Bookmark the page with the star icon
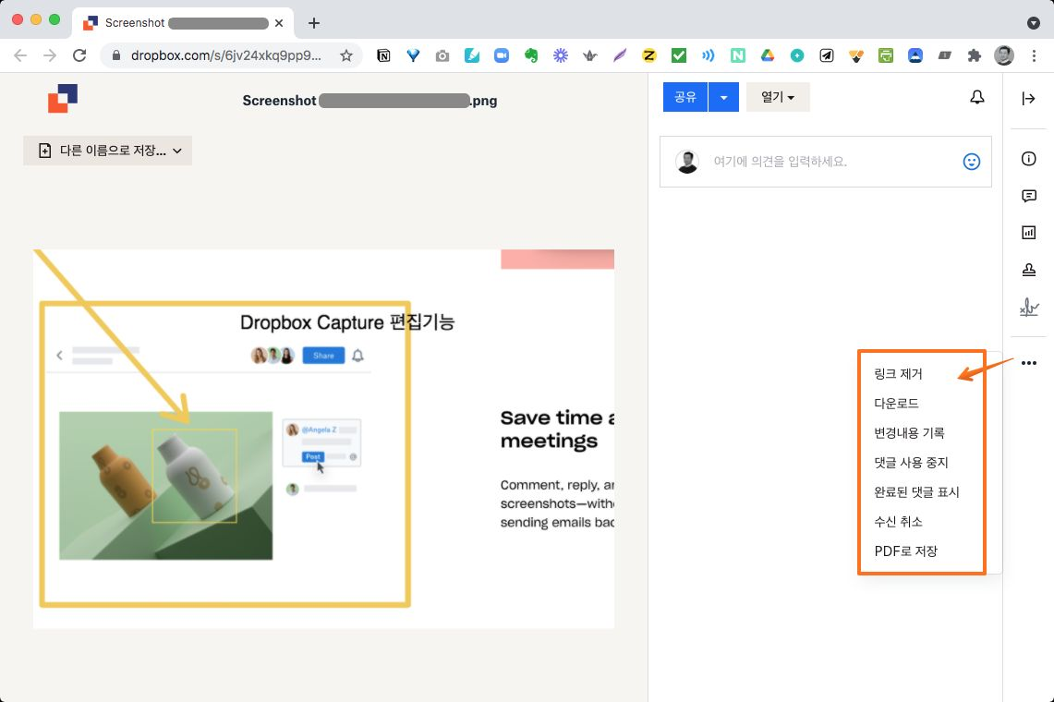Screen dimensions: 1054x702 tap(346, 55)
